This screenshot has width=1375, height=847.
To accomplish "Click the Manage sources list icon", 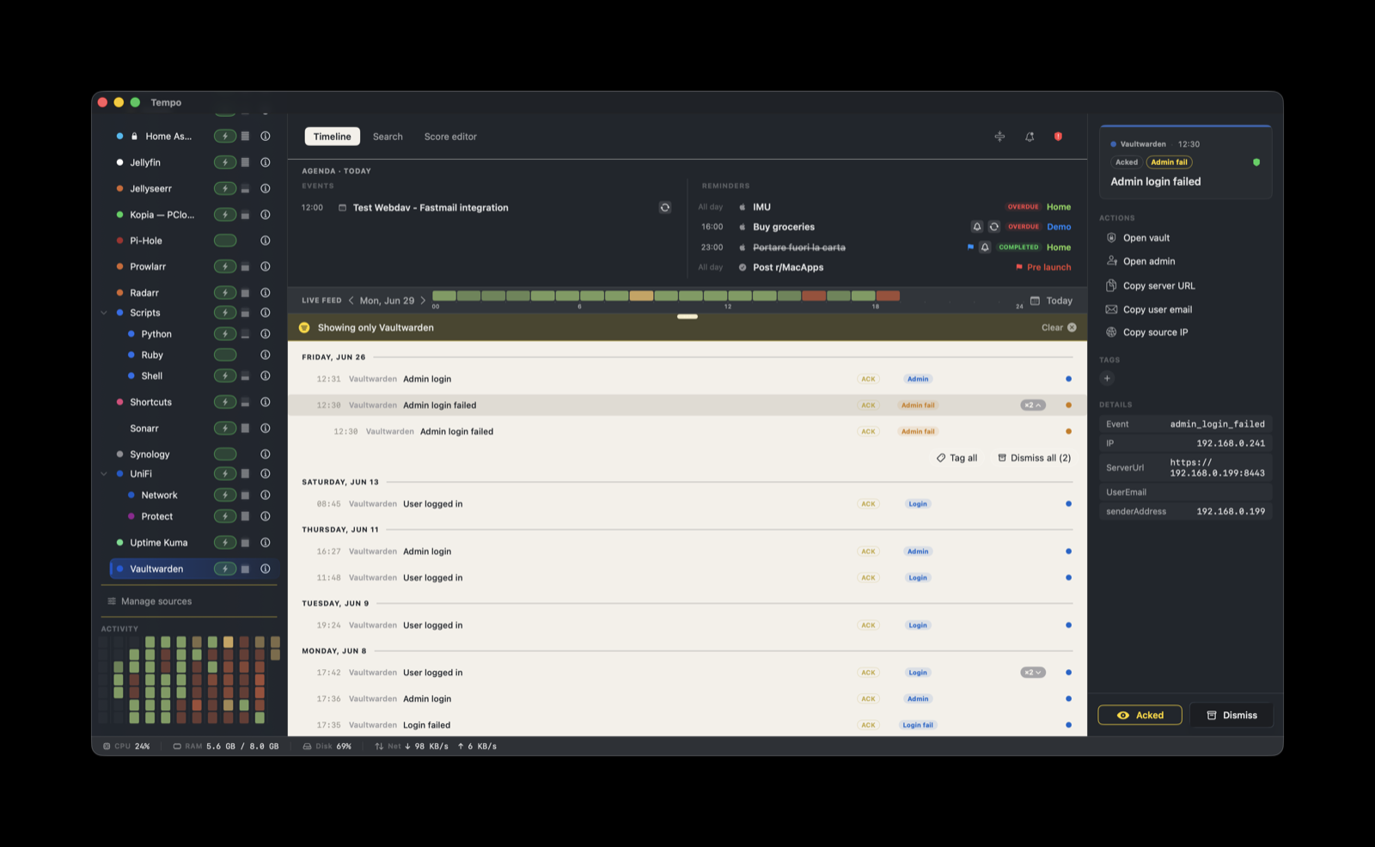I will click(x=112, y=601).
